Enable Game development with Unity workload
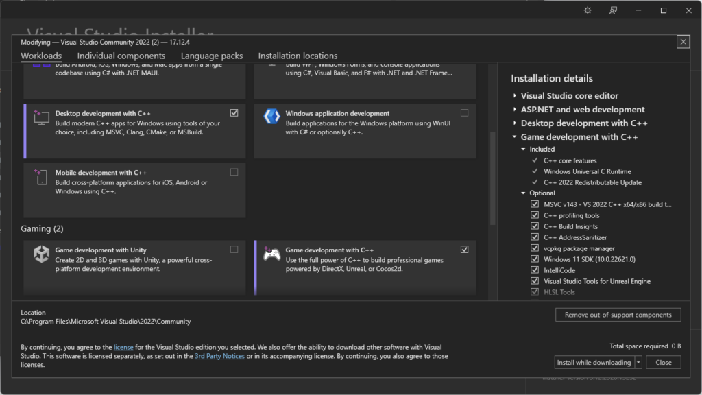The image size is (702, 395). [234, 250]
